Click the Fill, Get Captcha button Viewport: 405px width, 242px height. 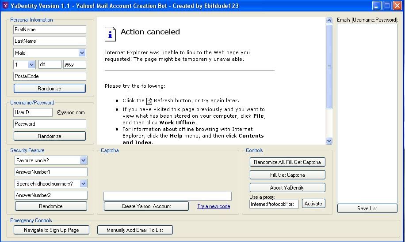(287, 175)
